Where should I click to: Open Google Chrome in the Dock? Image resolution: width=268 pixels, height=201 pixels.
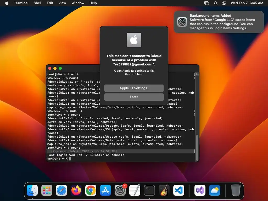pyautogui.click(x=91, y=190)
